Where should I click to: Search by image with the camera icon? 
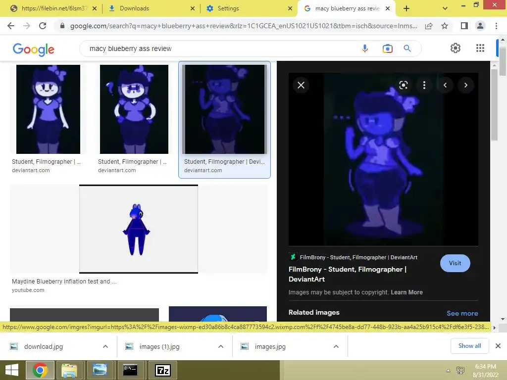(x=387, y=48)
